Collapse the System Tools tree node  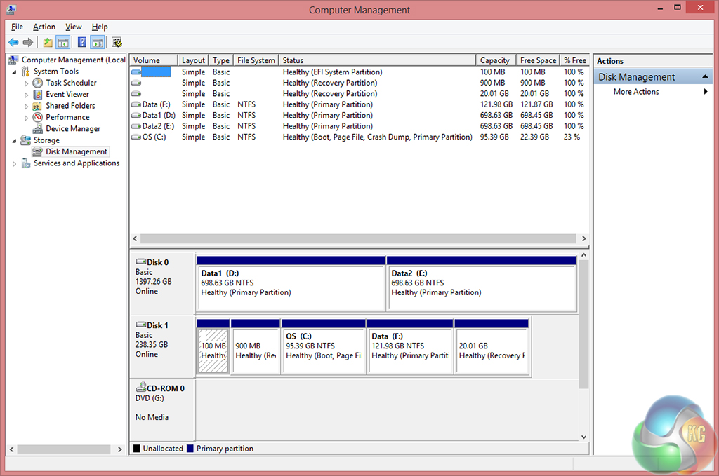[14, 72]
